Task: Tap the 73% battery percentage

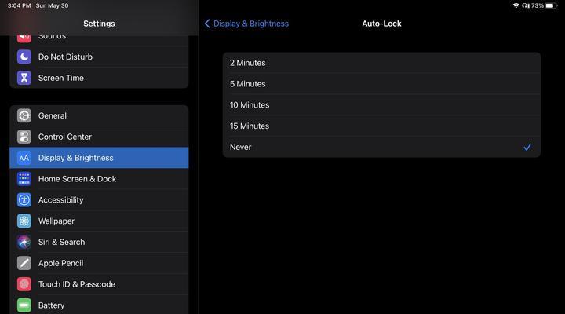Action: [x=538, y=5]
